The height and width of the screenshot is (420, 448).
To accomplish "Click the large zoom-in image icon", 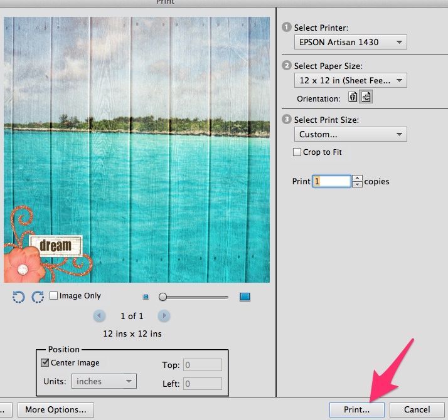I will tap(245, 297).
